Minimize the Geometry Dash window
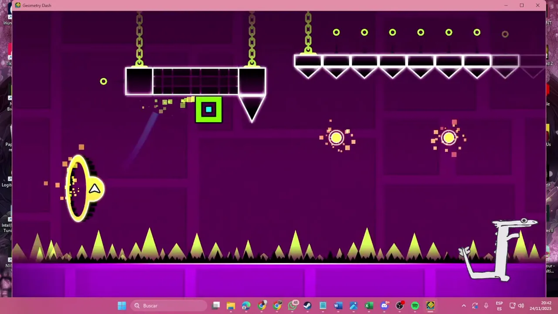The width and height of the screenshot is (558, 314). coord(506,5)
